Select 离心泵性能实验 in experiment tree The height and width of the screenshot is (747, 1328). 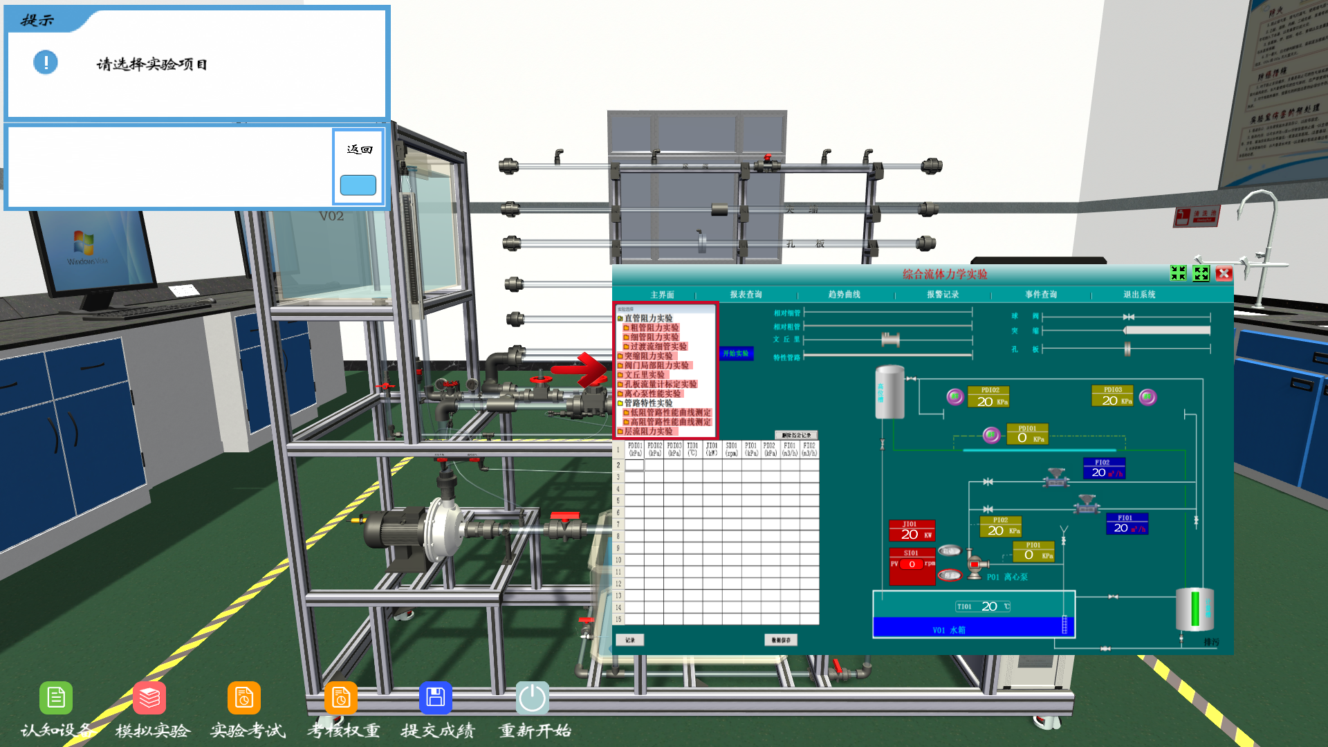click(x=652, y=394)
